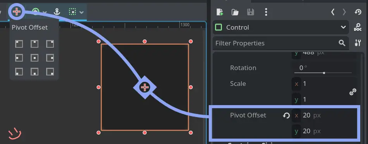Set pivot preset to top left
Image resolution: width=368 pixels, height=144 pixels.
tap(19, 44)
